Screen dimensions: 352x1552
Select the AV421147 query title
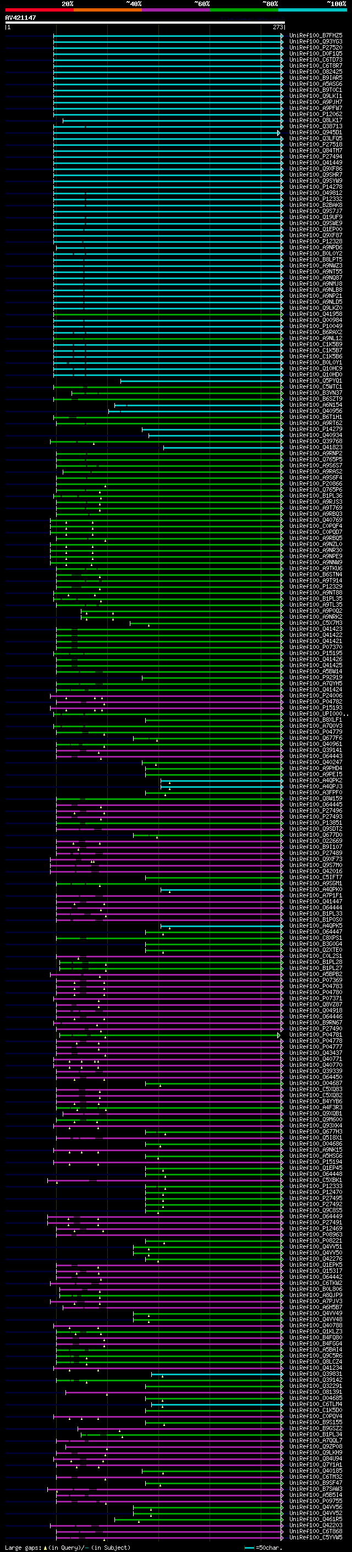[20, 18]
